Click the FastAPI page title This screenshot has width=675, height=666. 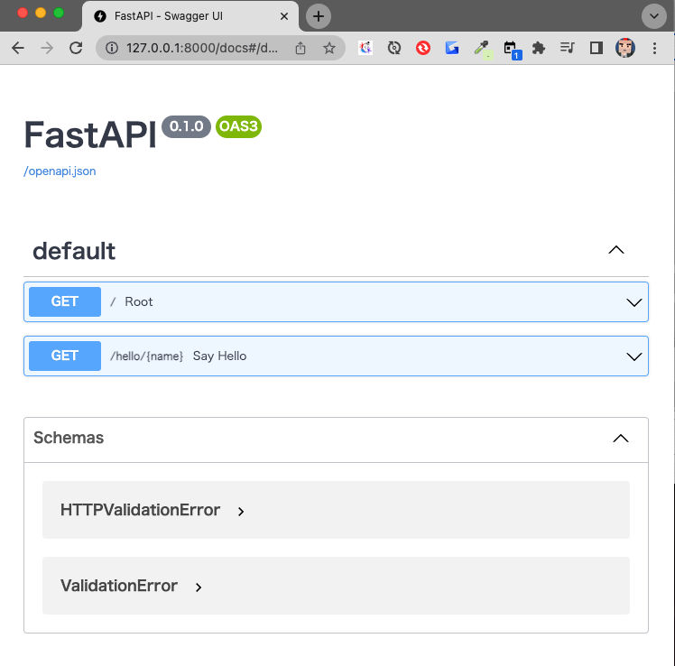[x=90, y=135]
